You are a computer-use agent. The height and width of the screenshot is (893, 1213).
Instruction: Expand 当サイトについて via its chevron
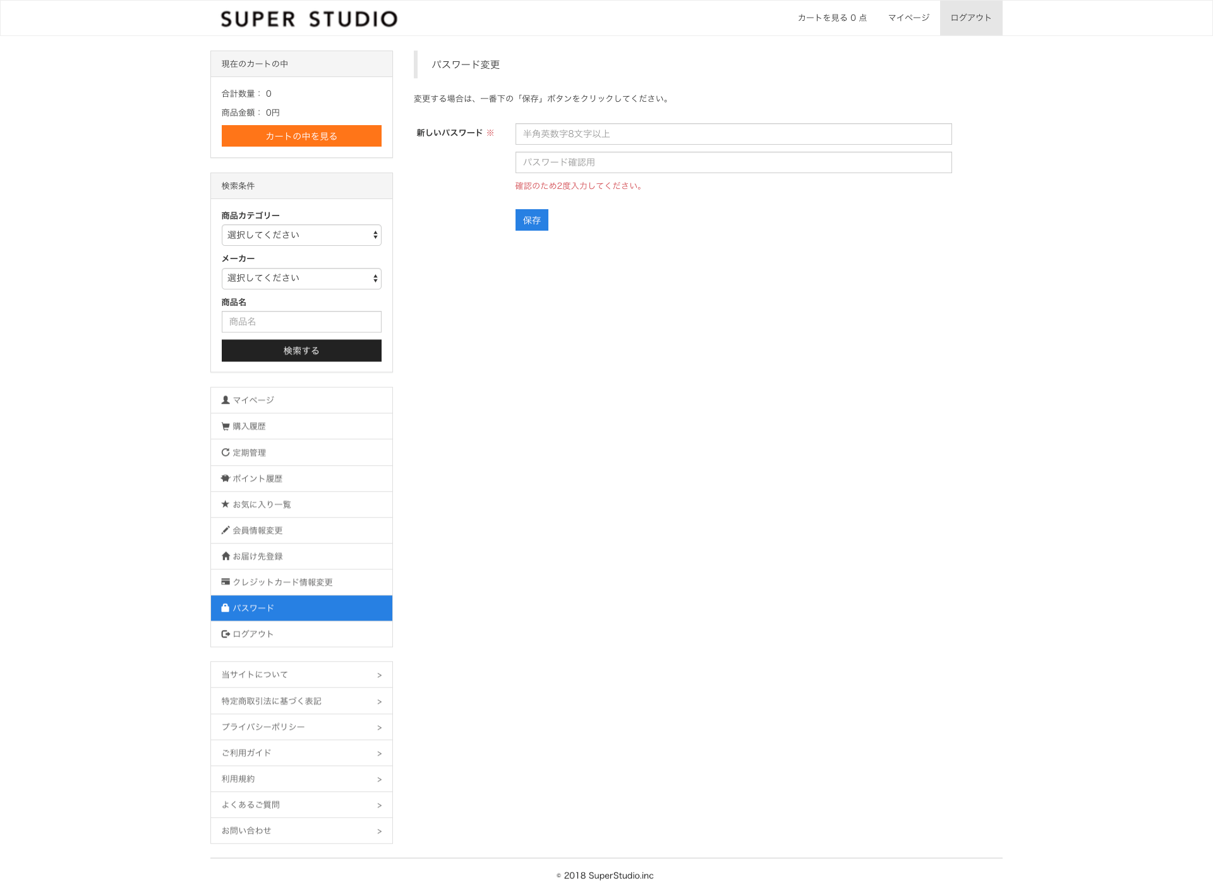379,676
